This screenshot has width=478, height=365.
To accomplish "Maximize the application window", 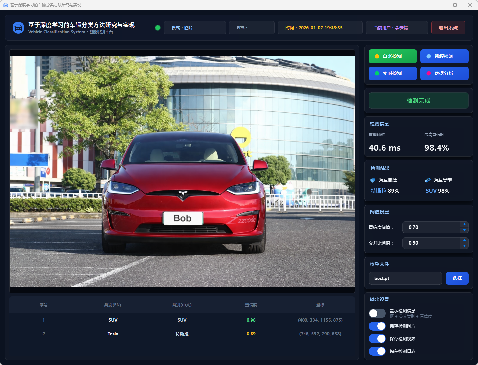I will (455, 5).
